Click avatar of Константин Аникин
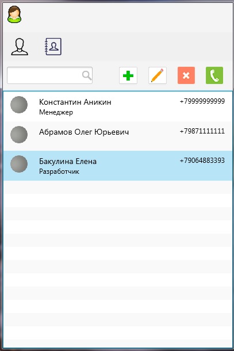 (x=19, y=105)
